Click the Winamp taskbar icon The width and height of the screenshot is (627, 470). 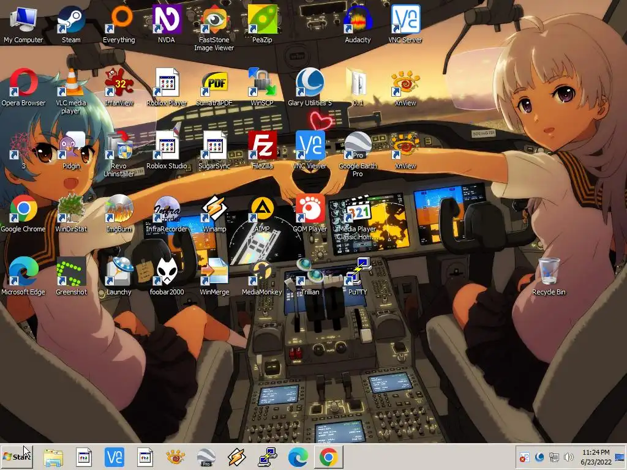(237, 457)
